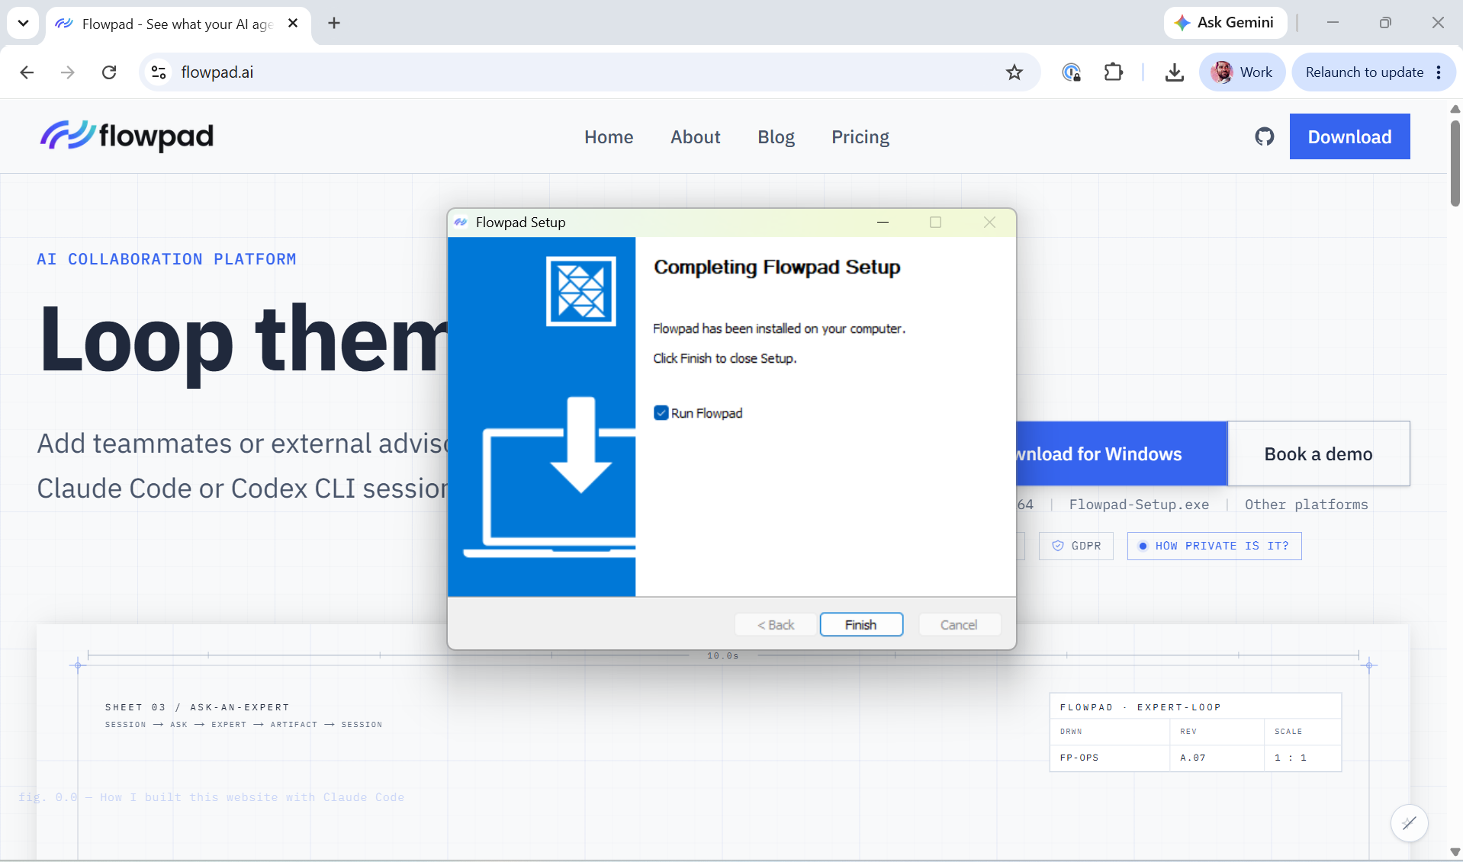The image size is (1463, 862).
Task: Minimize the Flowpad Setup dialog
Action: click(883, 223)
